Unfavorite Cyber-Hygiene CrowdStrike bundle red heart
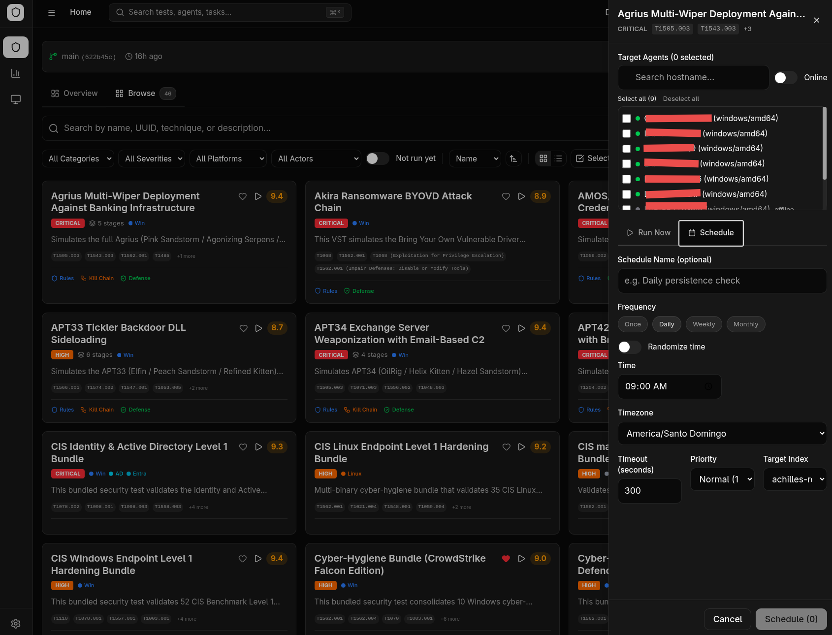 point(506,559)
